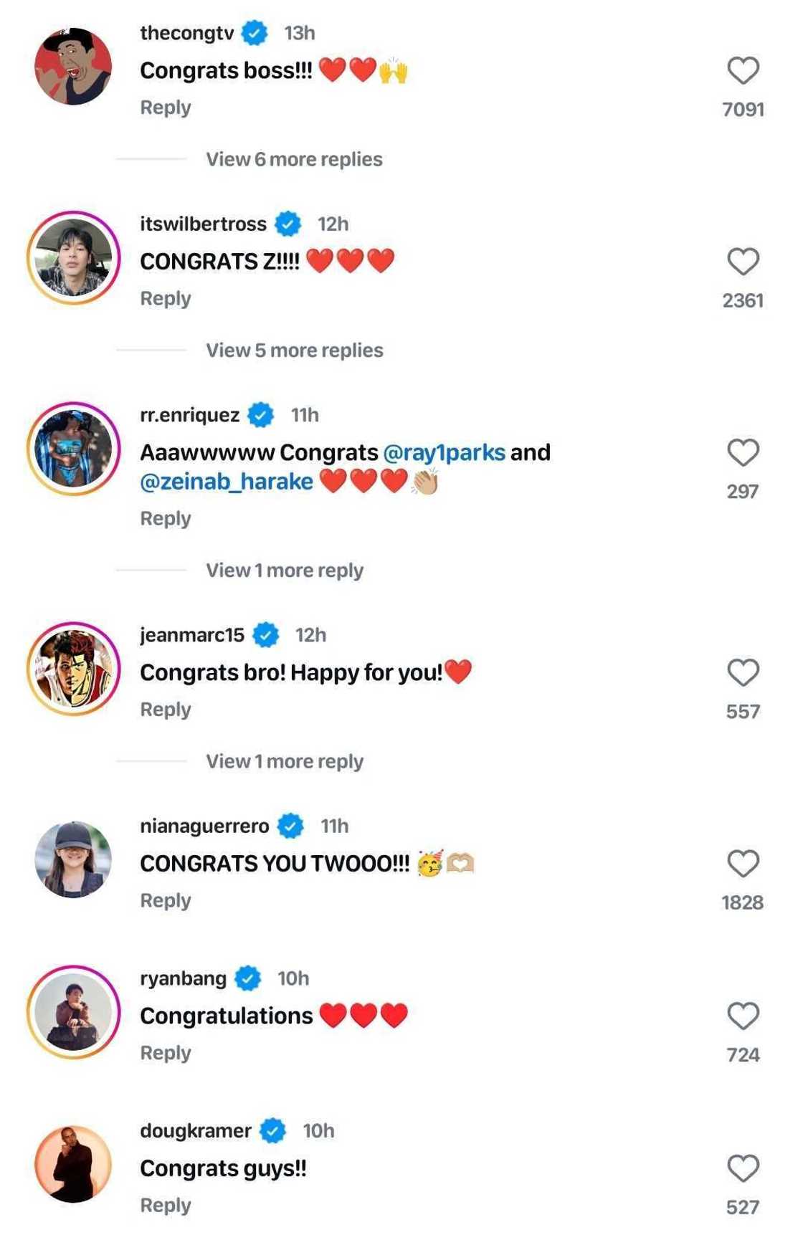Click the verified badge beside jeanmarc15
The width and height of the screenshot is (803, 1245).
pyautogui.click(x=266, y=634)
